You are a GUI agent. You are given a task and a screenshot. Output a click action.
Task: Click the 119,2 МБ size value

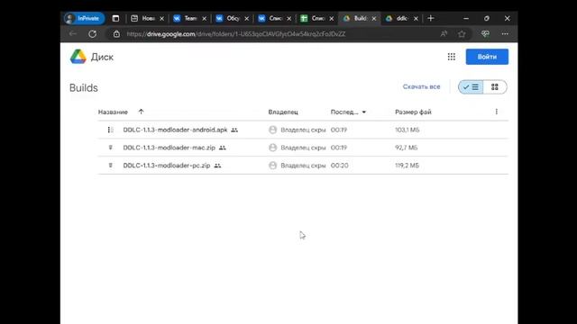point(407,166)
